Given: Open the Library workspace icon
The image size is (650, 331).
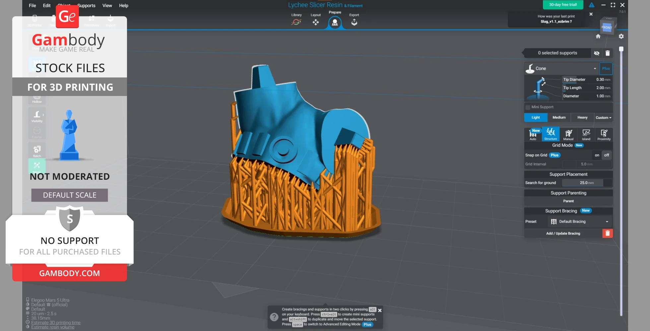Looking at the screenshot, I should (x=296, y=22).
